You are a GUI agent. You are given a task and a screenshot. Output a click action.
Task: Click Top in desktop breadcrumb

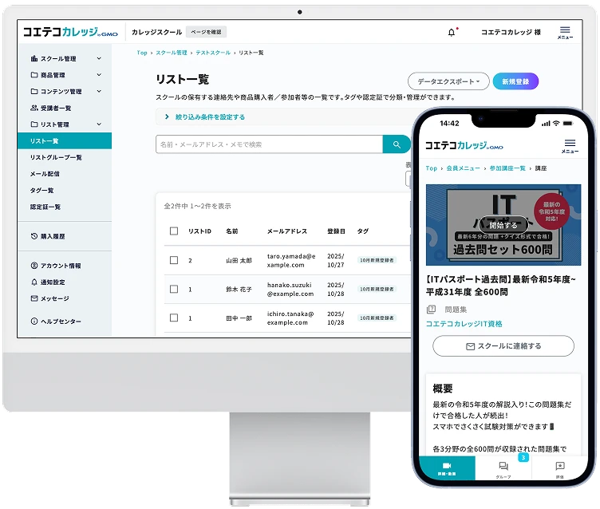coord(142,53)
